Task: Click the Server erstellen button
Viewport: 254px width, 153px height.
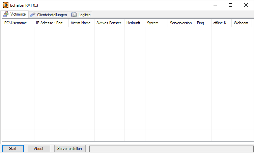Action: (70, 149)
